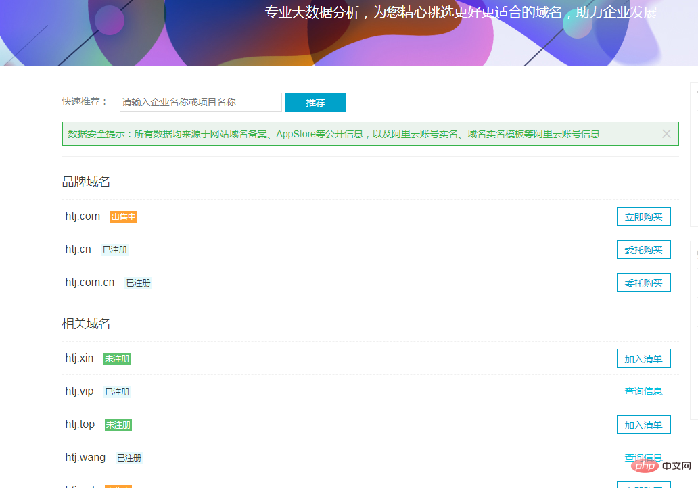
Task: Select the htj.com domain name text
Action: click(83, 216)
